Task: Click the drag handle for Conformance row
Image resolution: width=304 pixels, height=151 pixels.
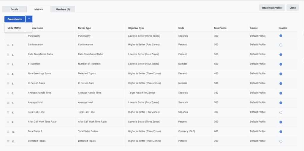Action: pyautogui.click(x=8, y=45)
